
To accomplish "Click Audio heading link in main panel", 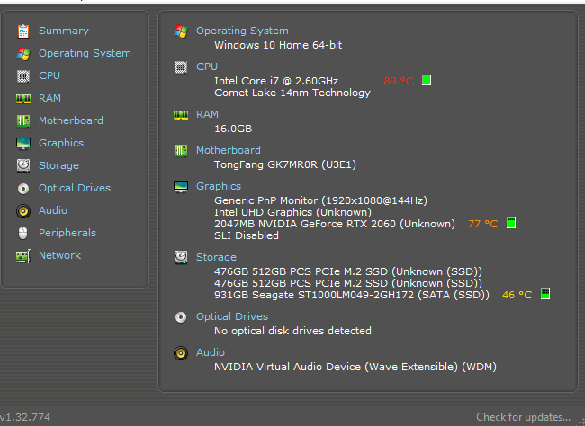I will tap(211, 352).
